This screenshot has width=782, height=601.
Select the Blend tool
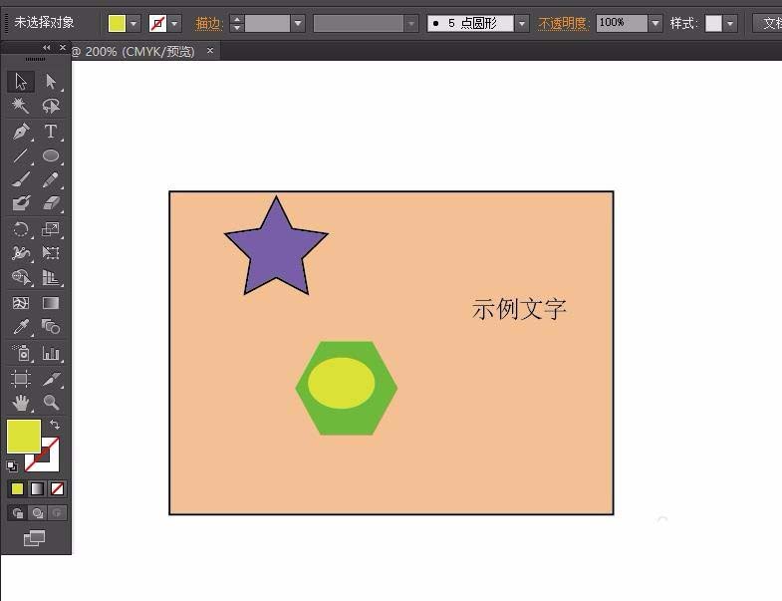click(x=51, y=327)
